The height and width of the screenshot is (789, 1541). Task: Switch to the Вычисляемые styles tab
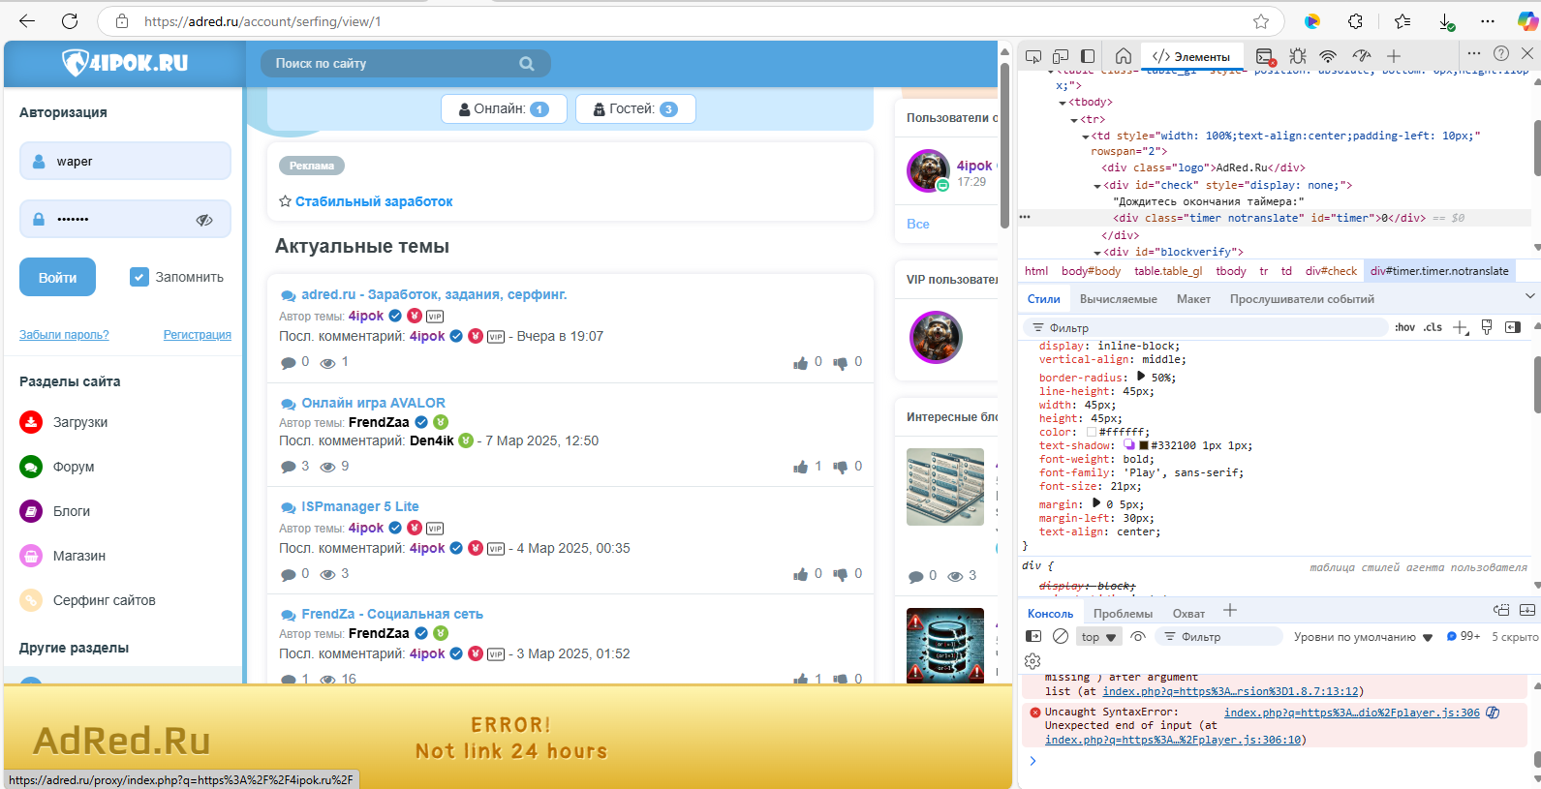tap(1118, 299)
